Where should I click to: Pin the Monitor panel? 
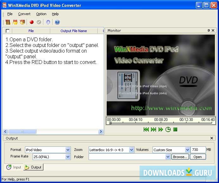(209, 31)
